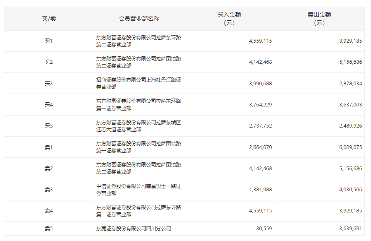
Task: Click the 会员营业部名称 column header
Action: (139, 19)
